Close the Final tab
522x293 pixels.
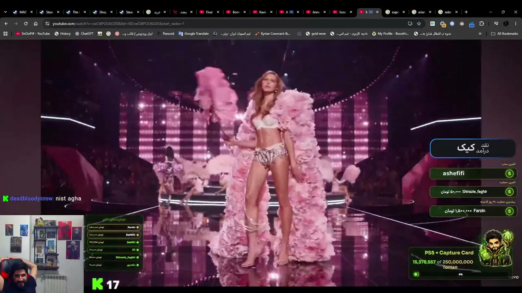pos(218,12)
